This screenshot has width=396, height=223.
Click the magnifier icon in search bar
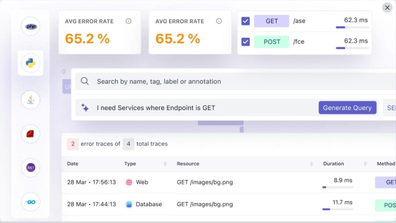pyautogui.click(x=84, y=81)
